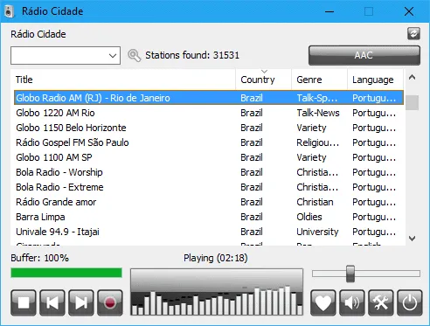Viewport: 430px width, 326px height.
Task: Mute the sound with speaker icon
Action: pyautogui.click(x=352, y=302)
